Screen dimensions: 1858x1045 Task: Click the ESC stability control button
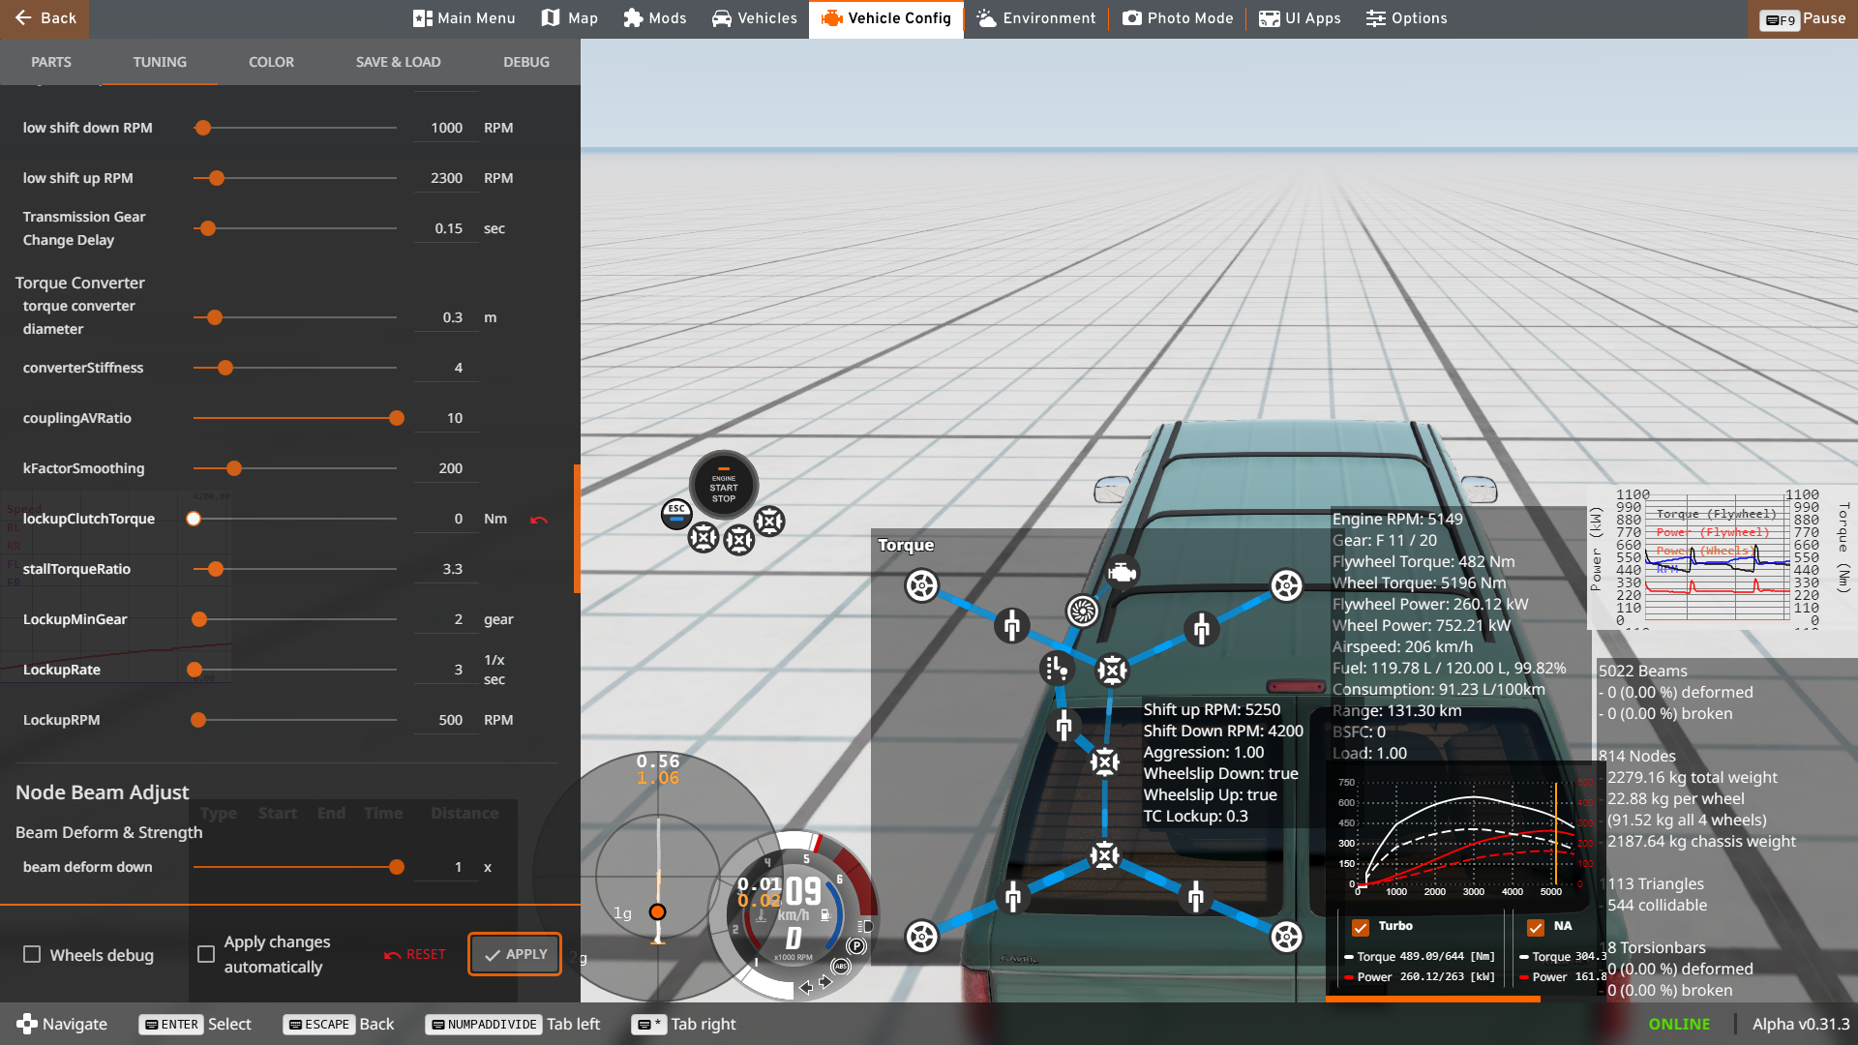[676, 513]
